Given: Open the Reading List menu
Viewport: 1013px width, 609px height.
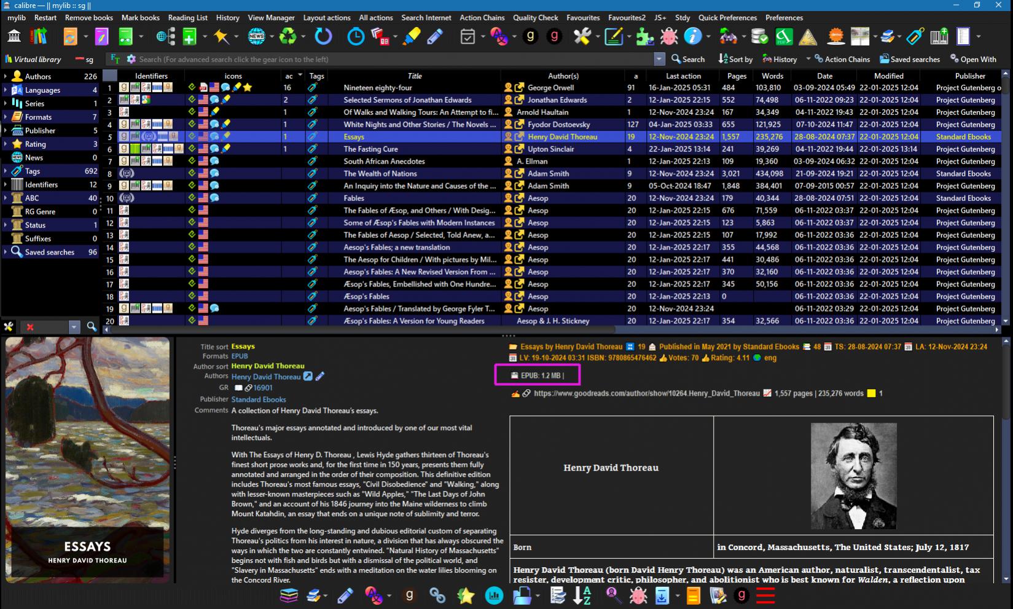Looking at the screenshot, I should [x=187, y=18].
